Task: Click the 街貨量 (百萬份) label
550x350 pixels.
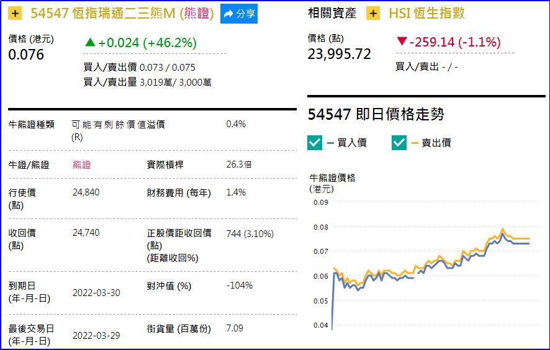Action: pos(178,329)
